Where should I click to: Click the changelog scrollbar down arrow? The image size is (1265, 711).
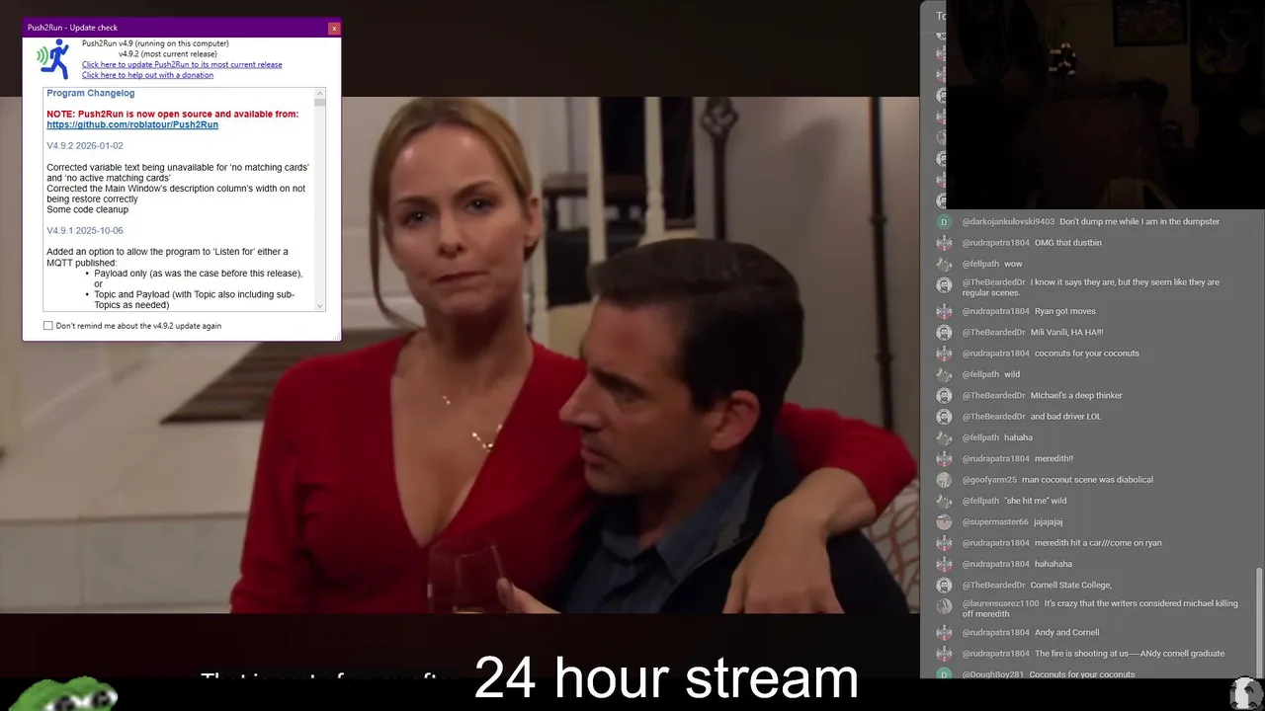click(319, 306)
